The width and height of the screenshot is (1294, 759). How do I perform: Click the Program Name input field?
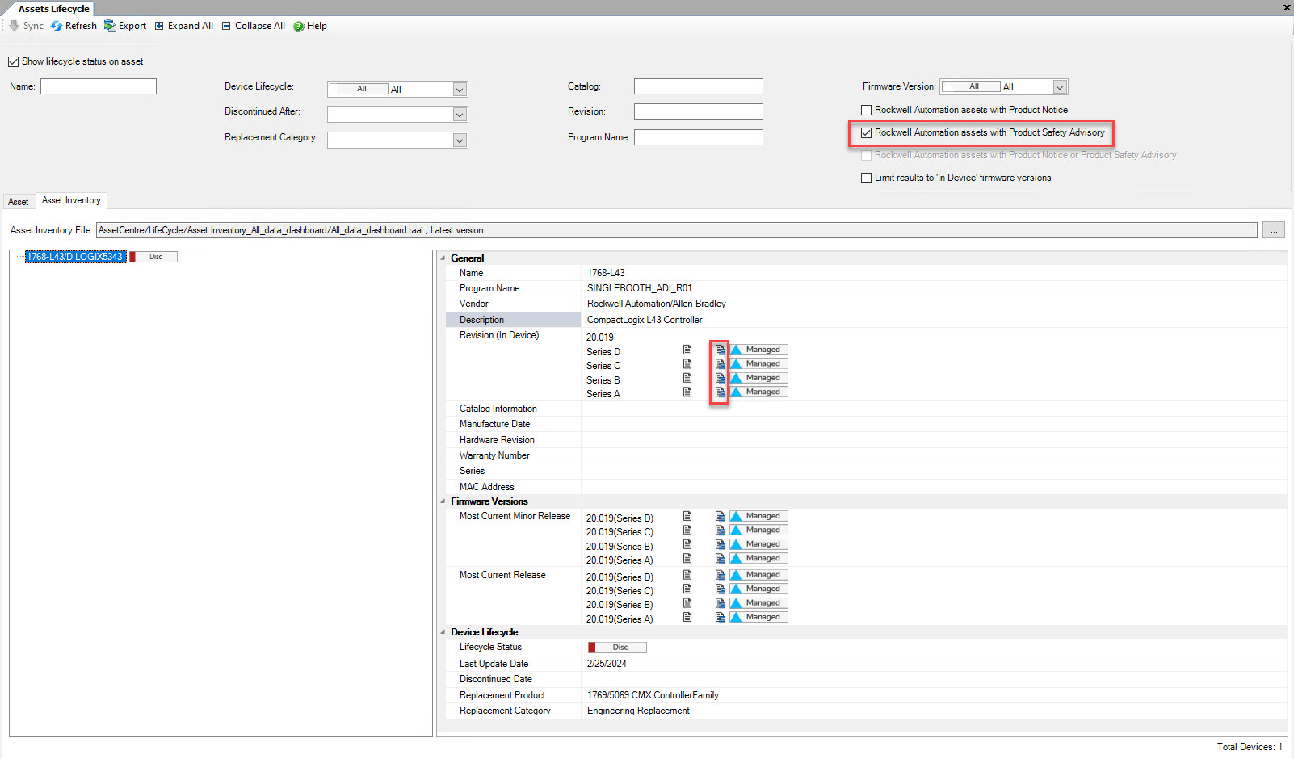click(x=699, y=137)
